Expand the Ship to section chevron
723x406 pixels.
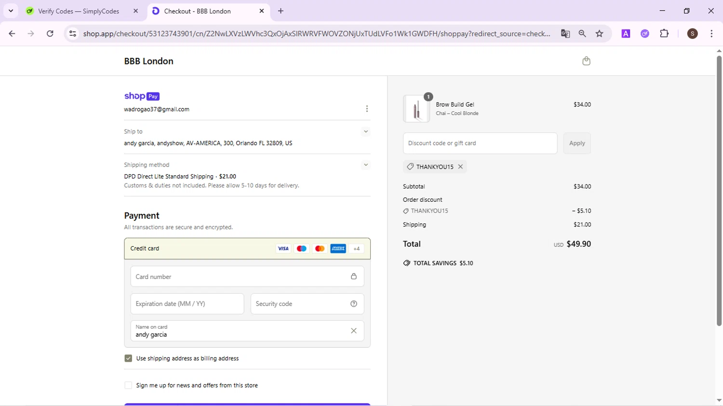pyautogui.click(x=366, y=131)
